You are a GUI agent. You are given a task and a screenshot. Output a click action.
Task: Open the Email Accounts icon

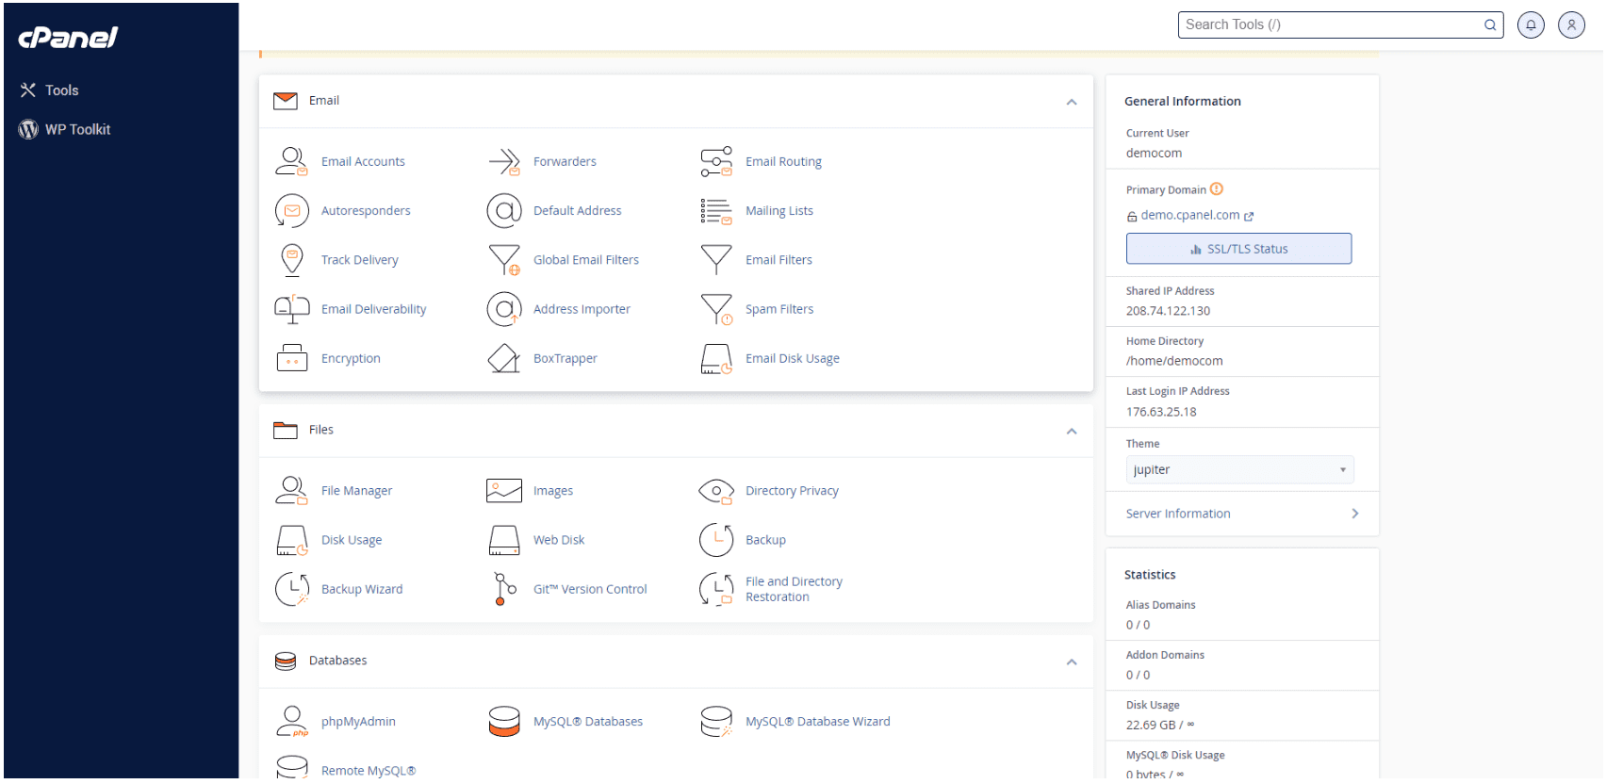click(291, 161)
